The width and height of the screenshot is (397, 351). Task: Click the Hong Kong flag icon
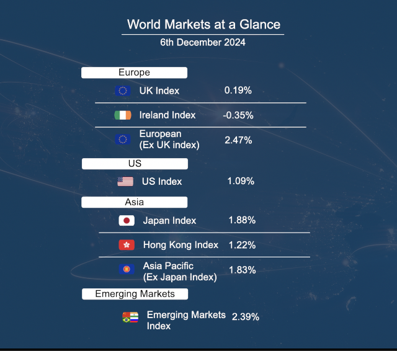[x=127, y=245]
